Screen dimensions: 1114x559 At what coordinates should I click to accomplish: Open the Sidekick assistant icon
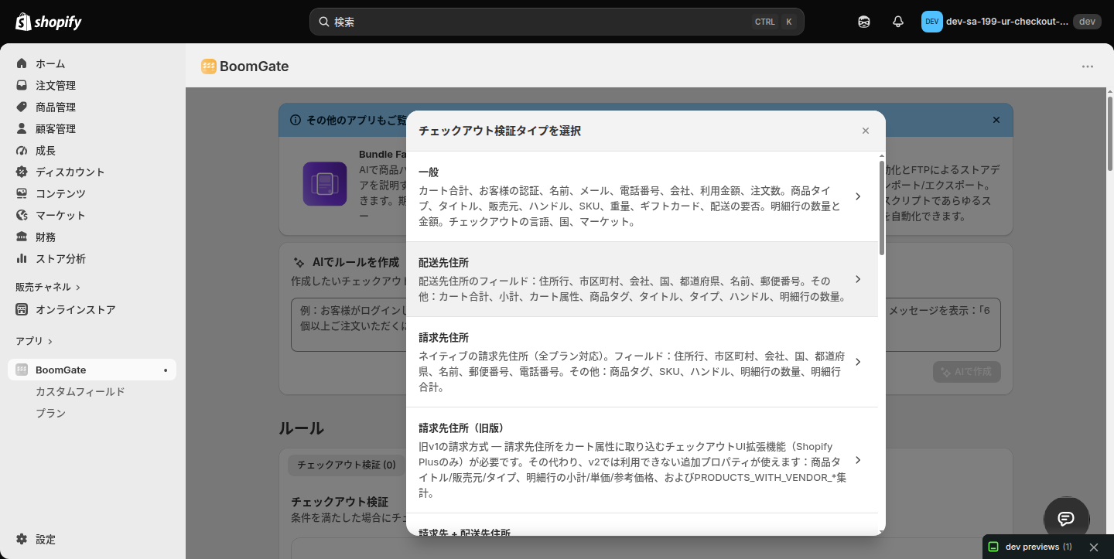click(864, 22)
